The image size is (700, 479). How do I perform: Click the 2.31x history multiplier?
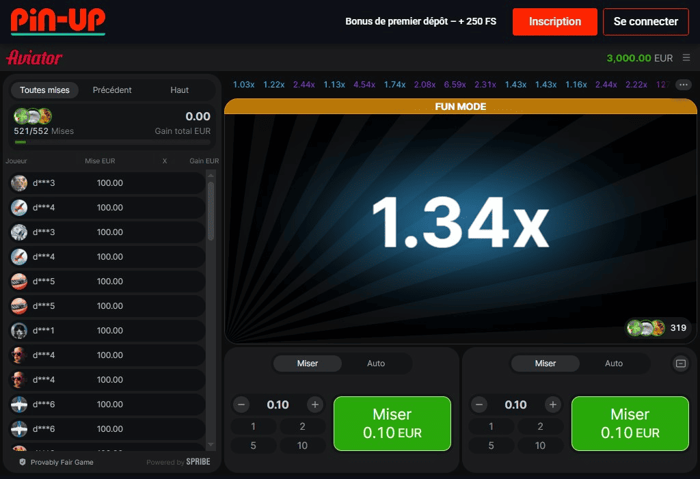[x=485, y=84]
